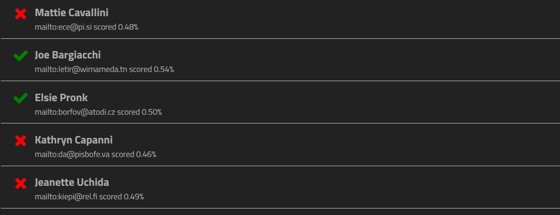Open the Mattie Cavallini name heading
The height and width of the screenshot is (215, 560).
click(x=72, y=13)
